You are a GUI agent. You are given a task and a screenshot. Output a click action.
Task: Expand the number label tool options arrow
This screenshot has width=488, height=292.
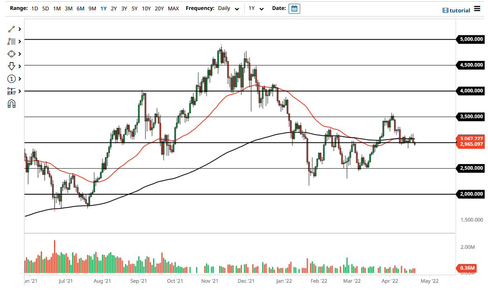[x=19, y=79]
